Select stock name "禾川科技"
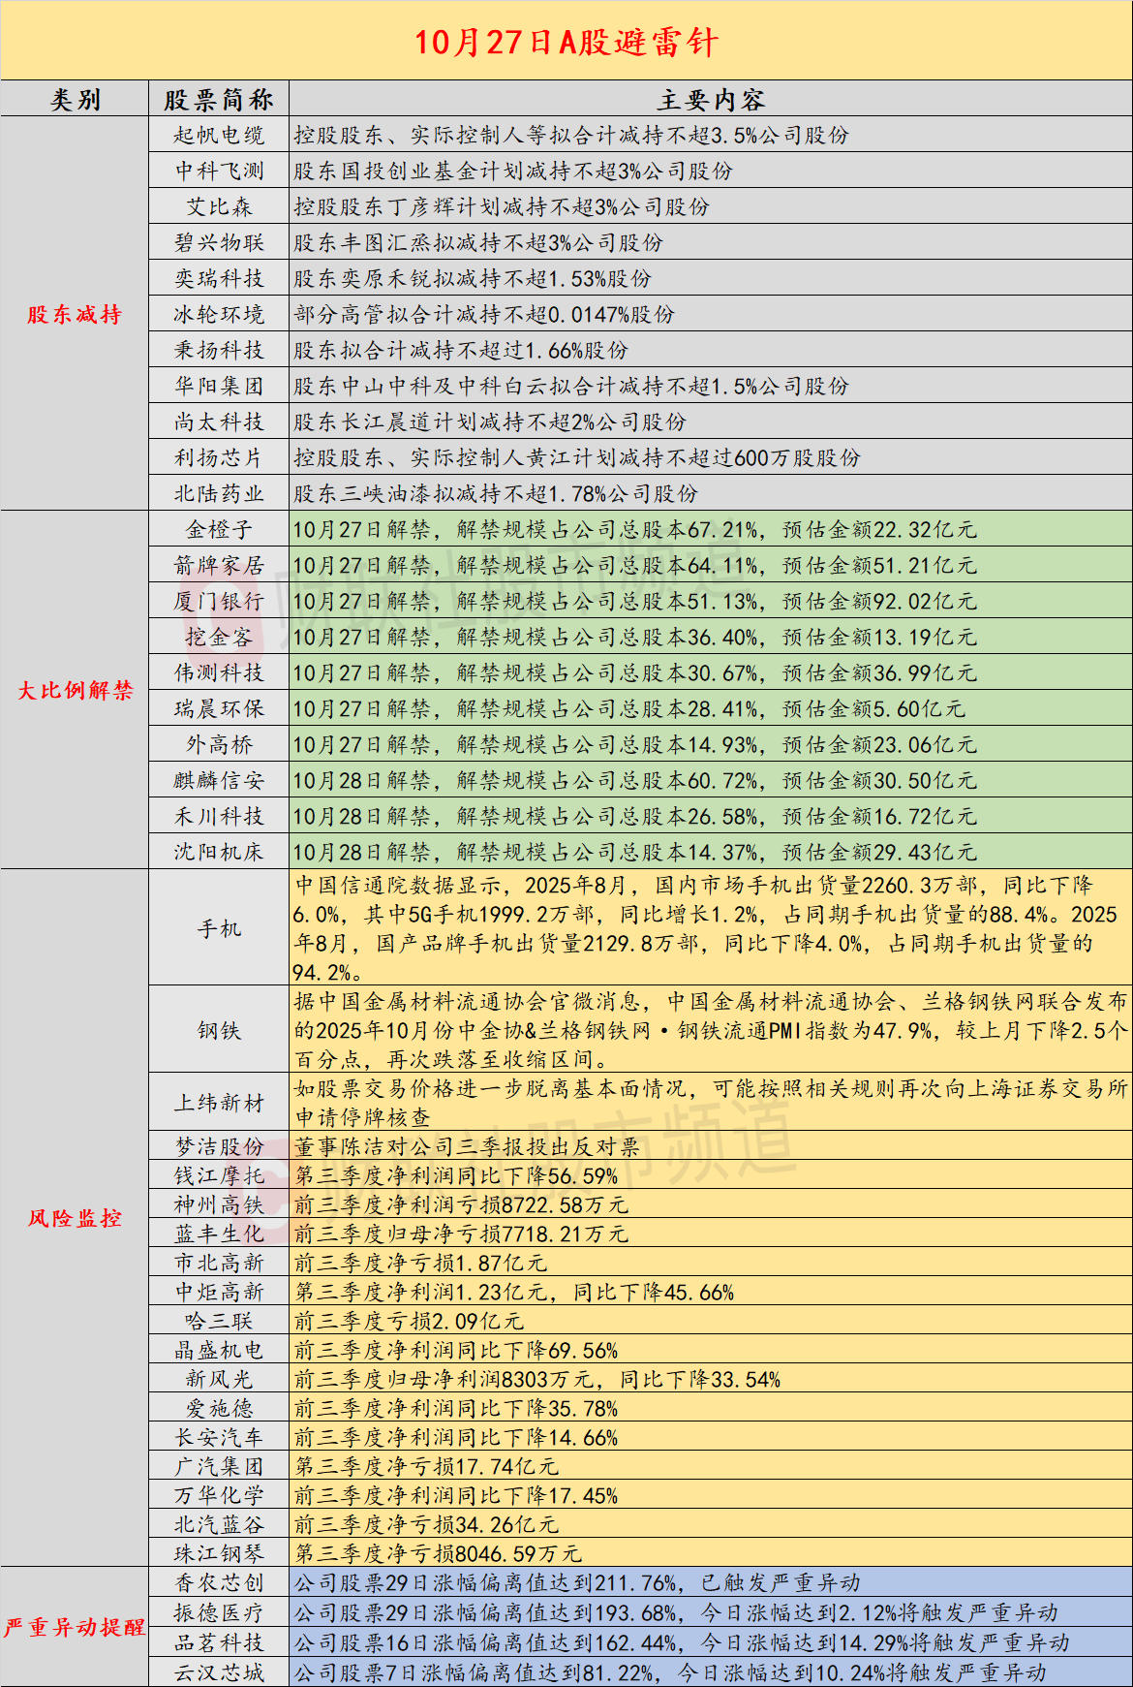 (x=219, y=817)
